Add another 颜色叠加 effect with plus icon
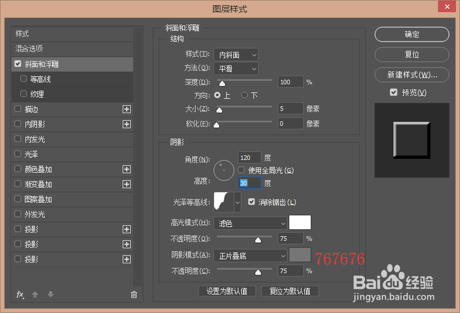 click(x=127, y=169)
